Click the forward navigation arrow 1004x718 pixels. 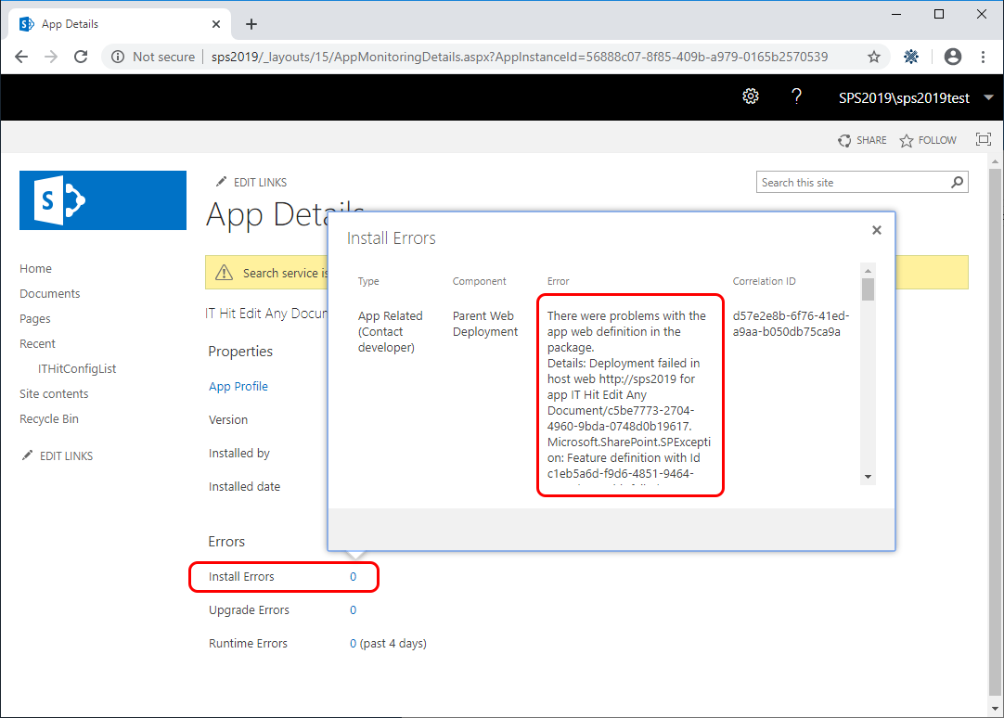(51, 57)
